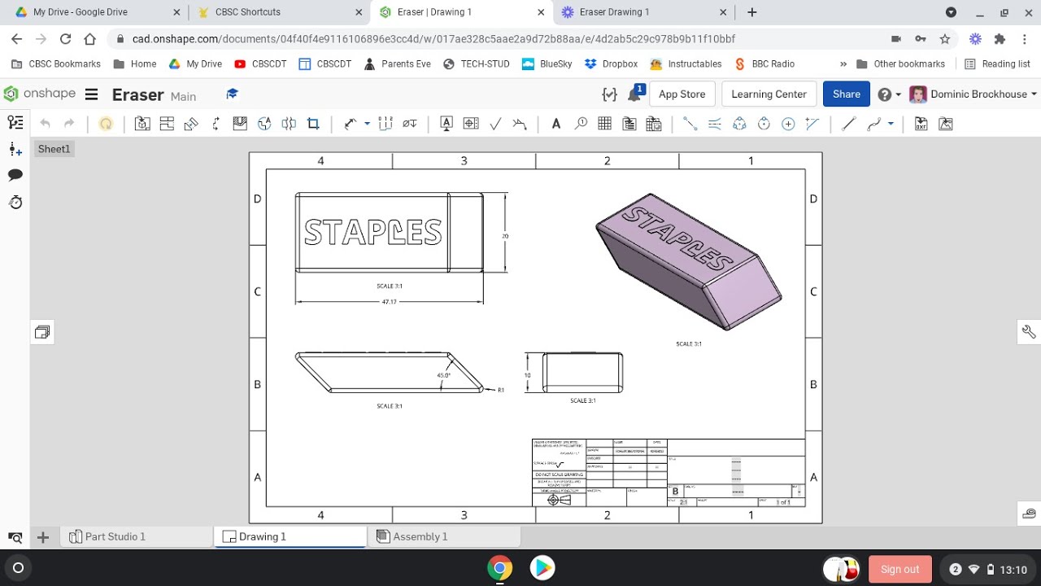Select the Detail view tool
This screenshot has width=1041, height=586.
click(264, 124)
